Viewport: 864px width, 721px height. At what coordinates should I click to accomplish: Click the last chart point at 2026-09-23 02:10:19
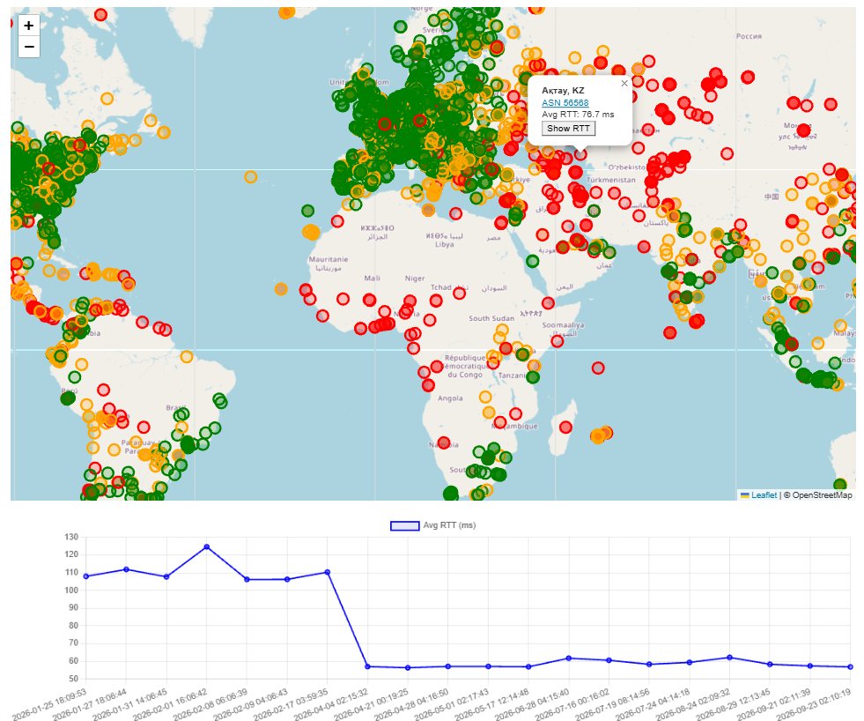click(x=850, y=666)
